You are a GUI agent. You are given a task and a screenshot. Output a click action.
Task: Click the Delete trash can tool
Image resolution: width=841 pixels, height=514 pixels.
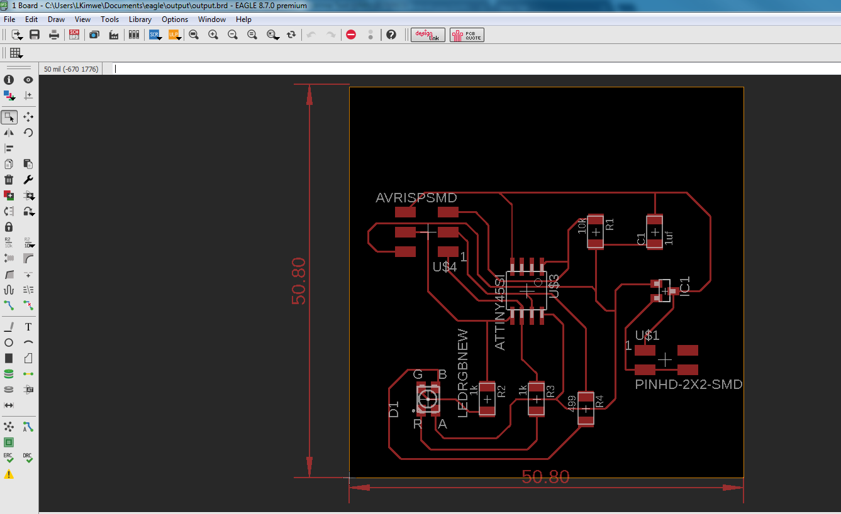coord(9,180)
